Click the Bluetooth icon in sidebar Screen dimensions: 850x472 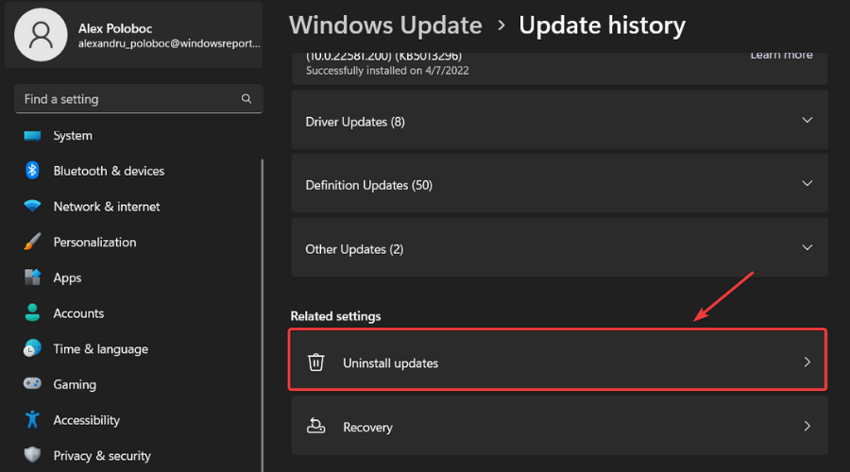(32, 170)
